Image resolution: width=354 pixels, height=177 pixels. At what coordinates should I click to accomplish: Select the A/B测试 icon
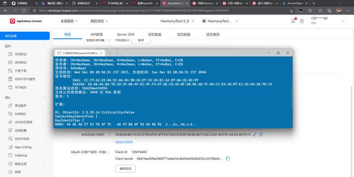(10, 114)
